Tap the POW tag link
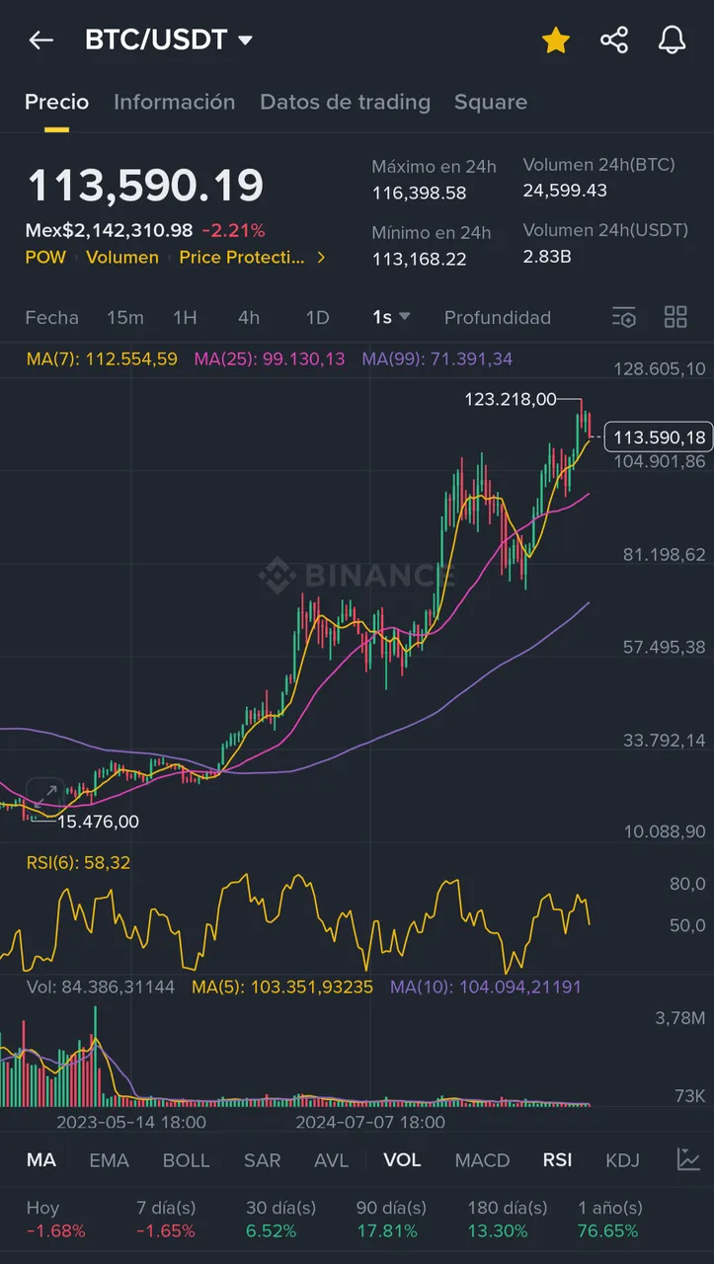This screenshot has height=1264, width=714. click(x=45, y=257)
